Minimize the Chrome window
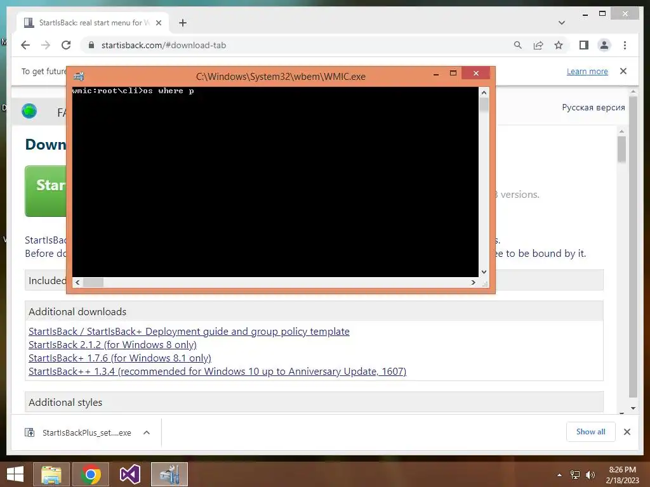The width and height of the screenshot is (650, 487). 585,15
